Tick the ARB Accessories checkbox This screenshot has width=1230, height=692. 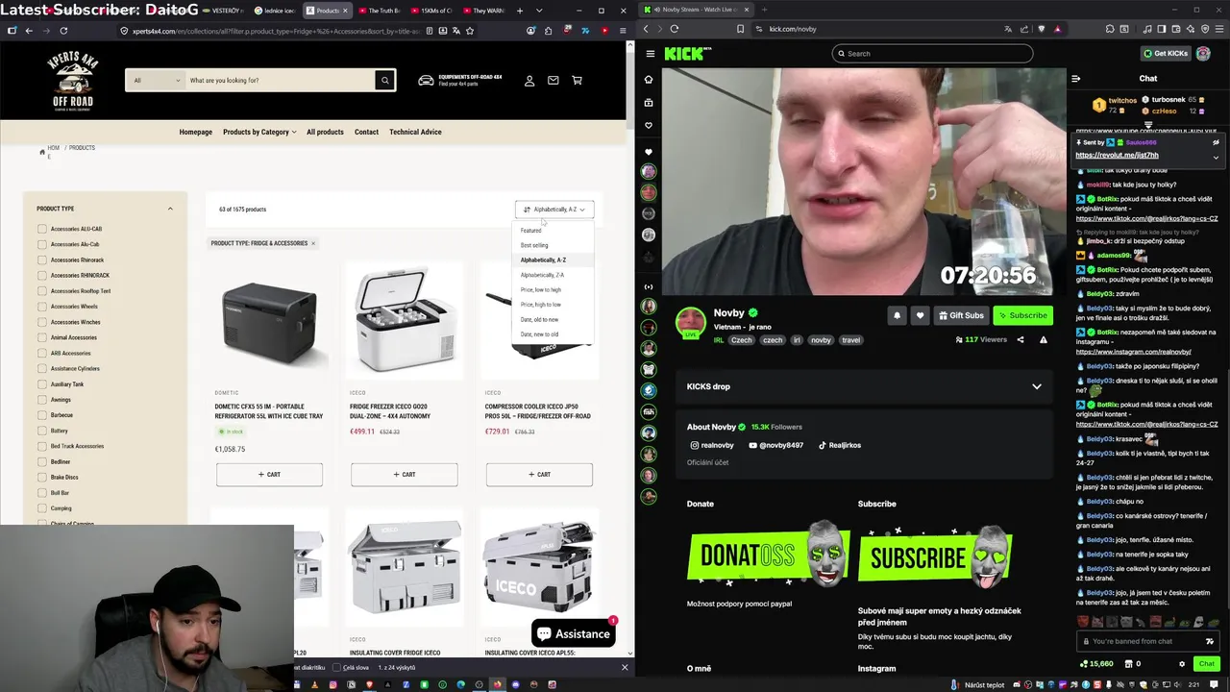tap(42, 353)
